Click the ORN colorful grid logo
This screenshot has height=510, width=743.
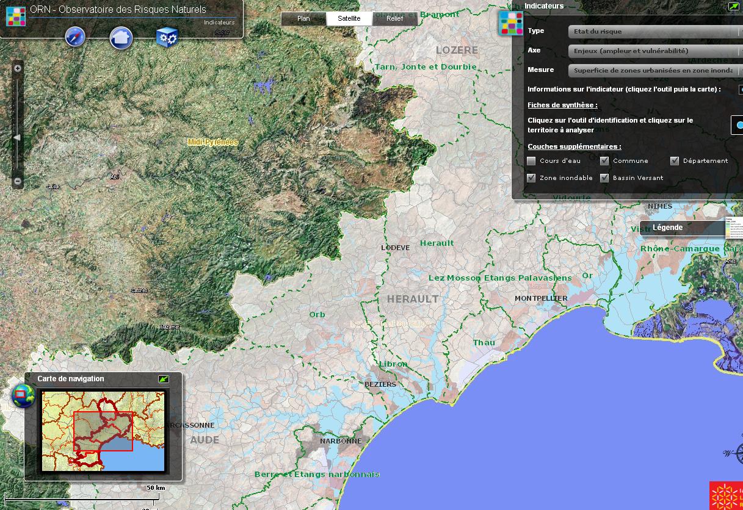click(15, 16)
